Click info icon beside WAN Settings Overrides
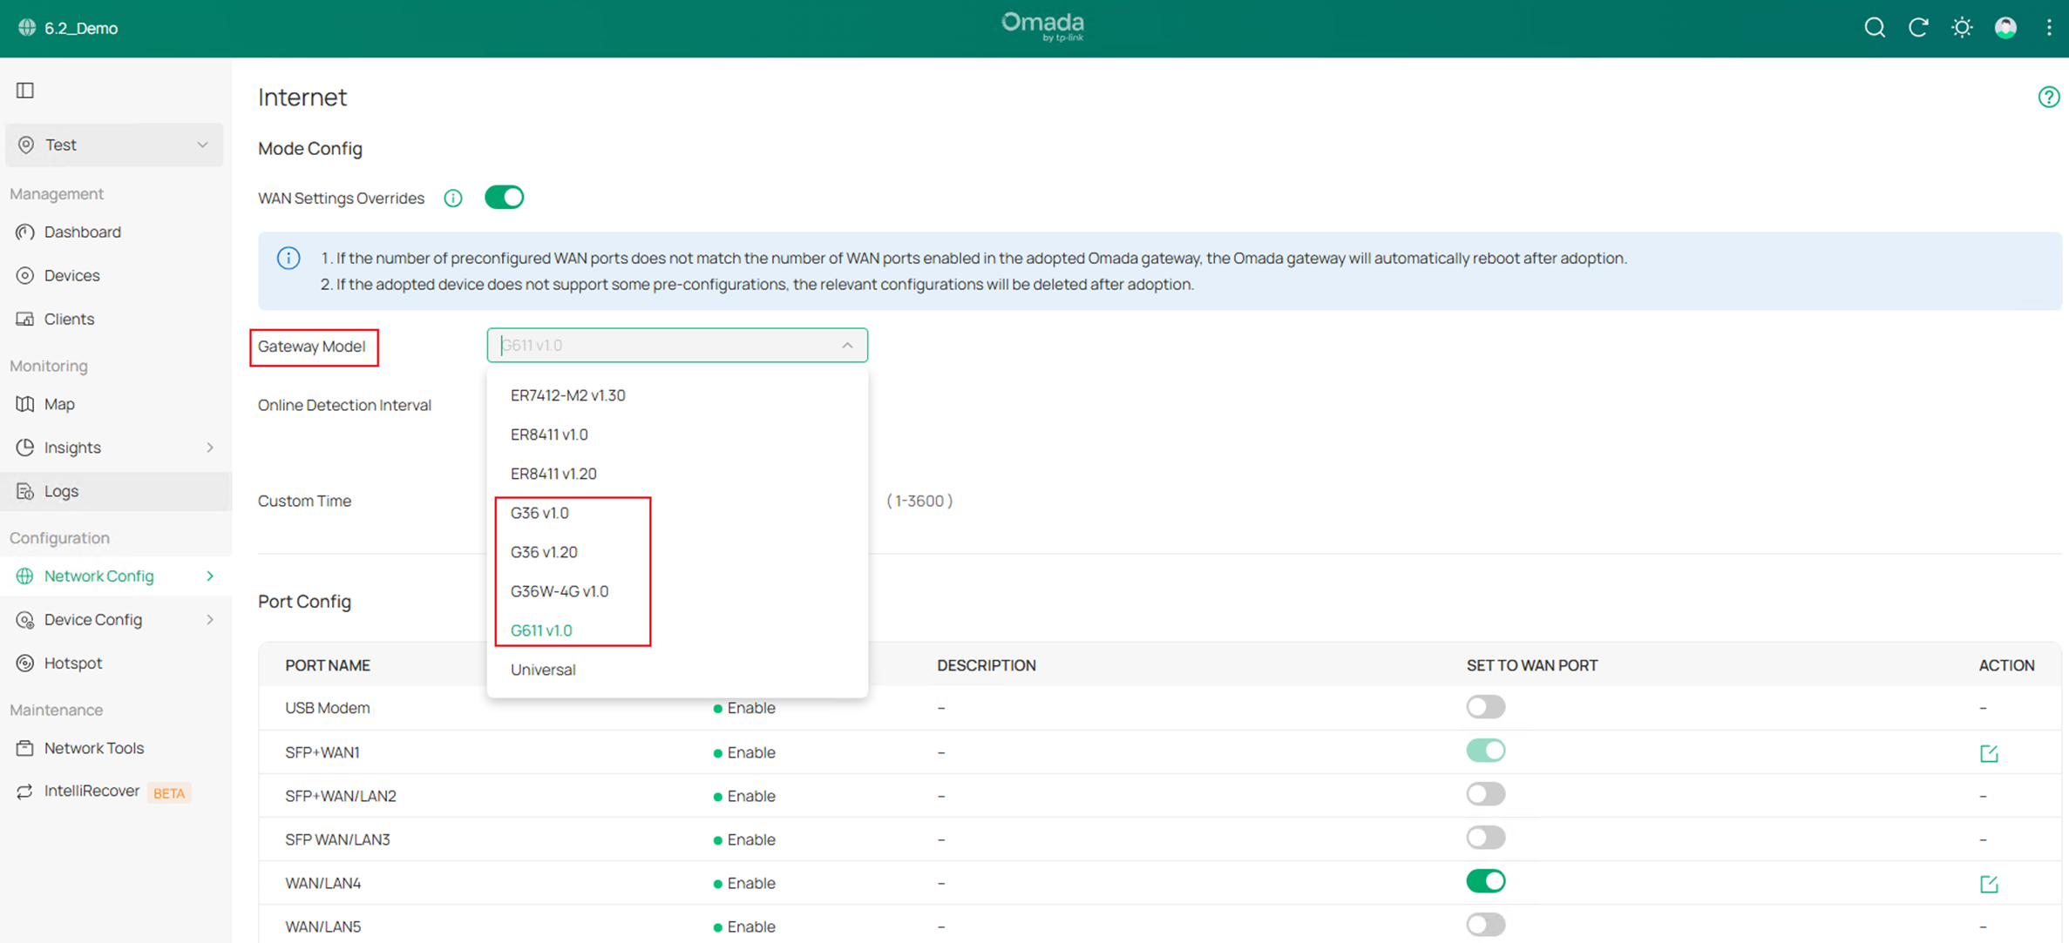Viewport: 2069px width, 943px height. (453, 199)
